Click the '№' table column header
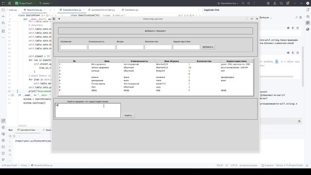This screenshot has width=311, height=175. (74, 61)
